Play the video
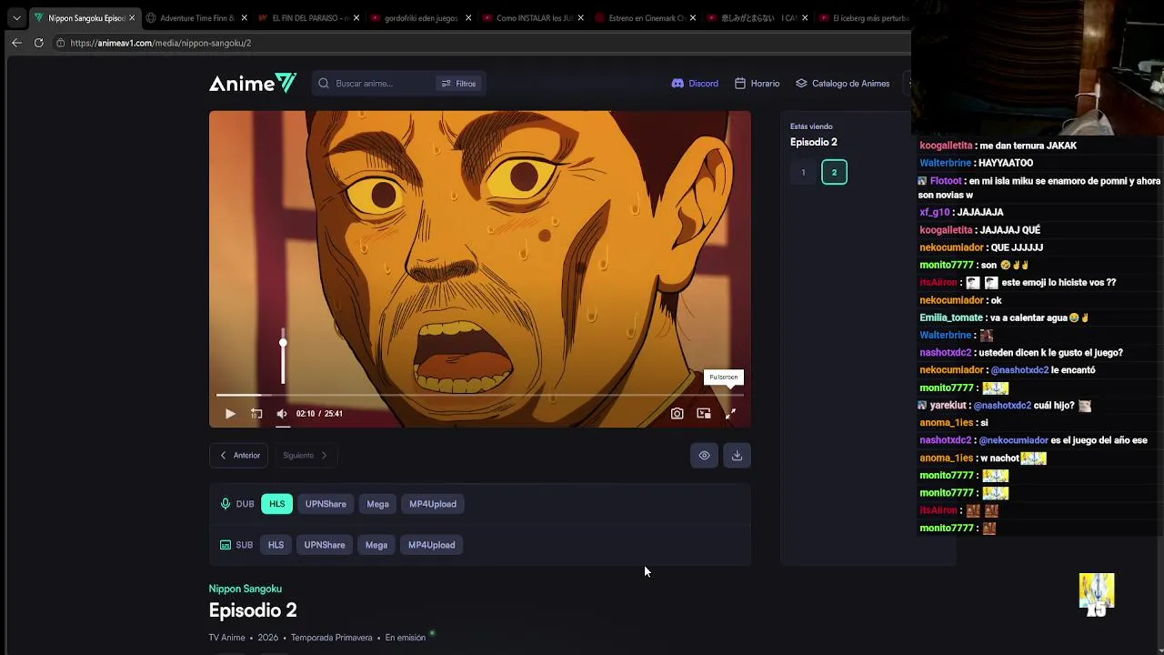Image resolution: width=1164 pixels, height=655 pixels. coord(230,414)
